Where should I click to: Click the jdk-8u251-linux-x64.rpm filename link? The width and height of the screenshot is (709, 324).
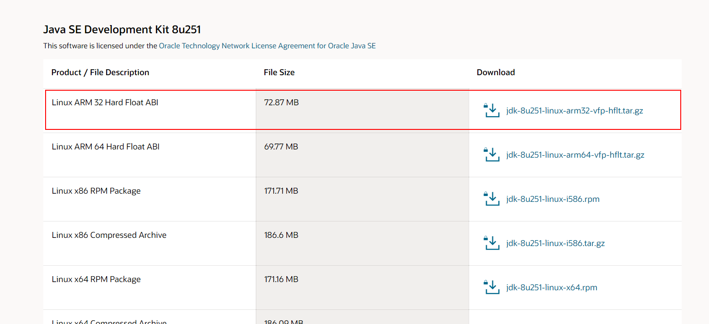point(552,287)
